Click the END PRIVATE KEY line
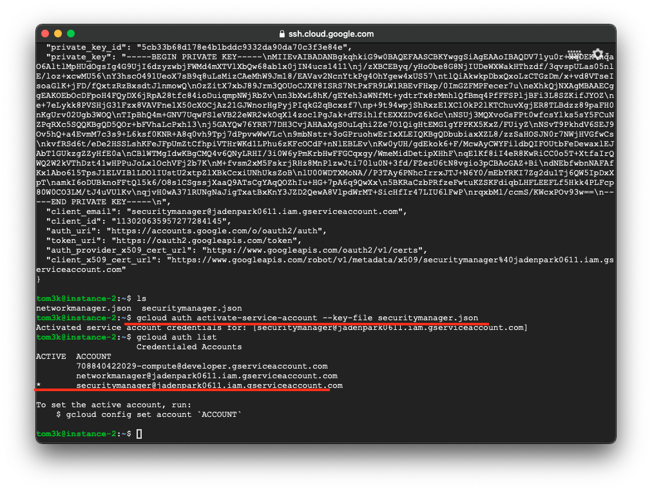Image resolution: width=652 pixels, height=491 pixels. [x=104, y=202]
